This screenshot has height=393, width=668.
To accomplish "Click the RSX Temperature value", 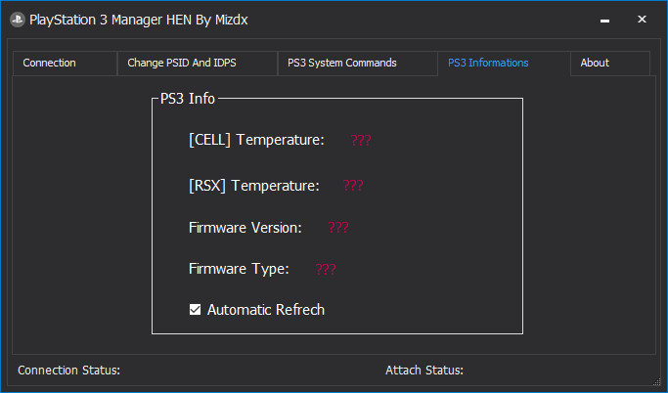I will 353,186.
